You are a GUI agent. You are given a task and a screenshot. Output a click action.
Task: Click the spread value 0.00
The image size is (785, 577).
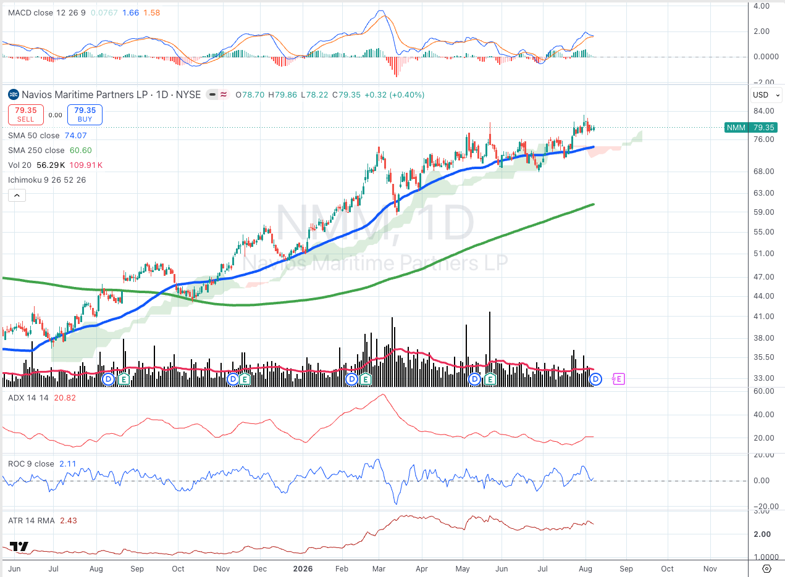click(55, 115)
